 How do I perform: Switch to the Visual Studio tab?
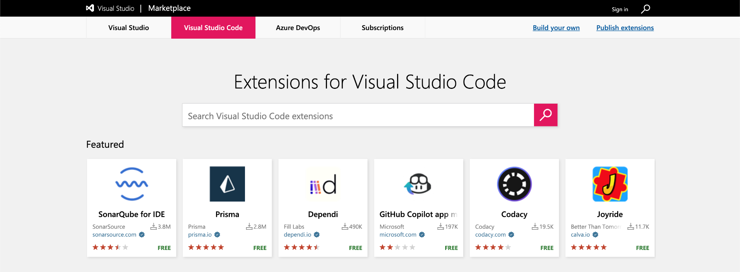tap(129, 28)
